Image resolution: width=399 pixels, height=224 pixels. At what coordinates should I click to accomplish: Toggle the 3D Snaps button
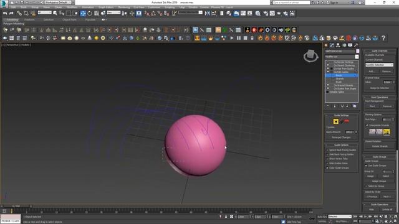coord(147,13)
